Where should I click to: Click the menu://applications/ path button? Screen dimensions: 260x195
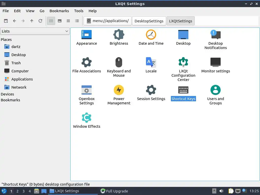[107, 21]
